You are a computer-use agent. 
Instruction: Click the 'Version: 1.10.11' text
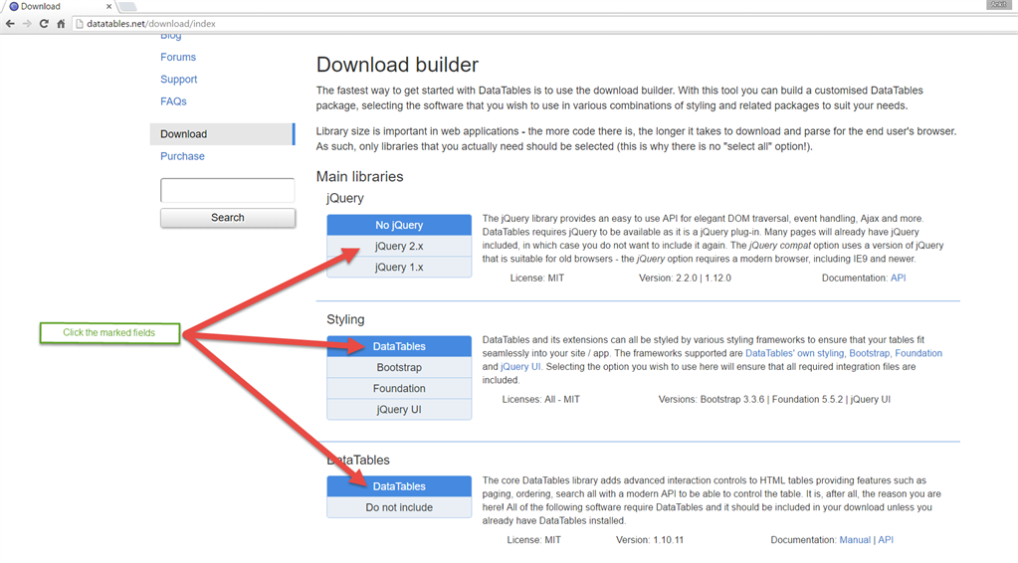pos(650,540)
